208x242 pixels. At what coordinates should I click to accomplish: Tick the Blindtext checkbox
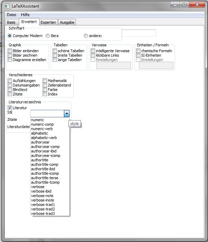(10, 90)
